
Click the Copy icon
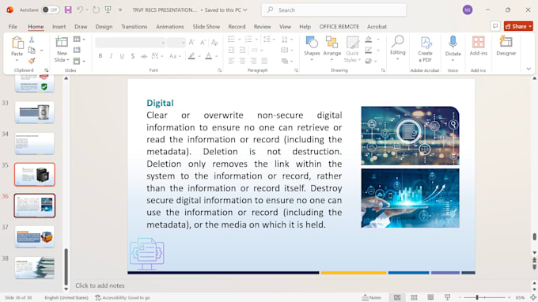click(32, 51)
